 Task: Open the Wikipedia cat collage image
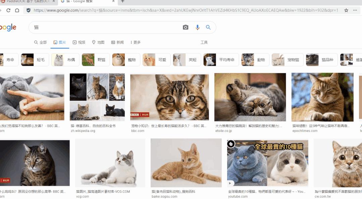[x=97, y=97]
